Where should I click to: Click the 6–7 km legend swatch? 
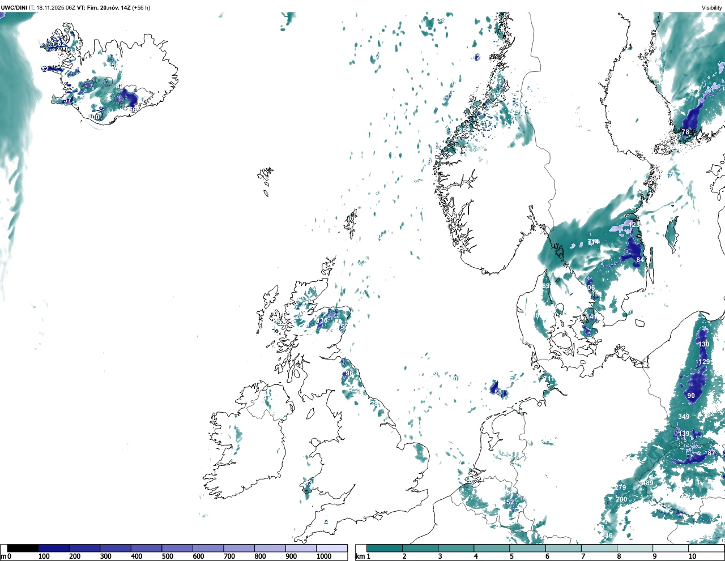pos(563,548)
